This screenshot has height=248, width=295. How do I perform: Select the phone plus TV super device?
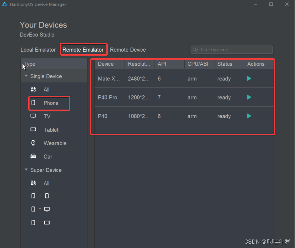click(40, 209)
